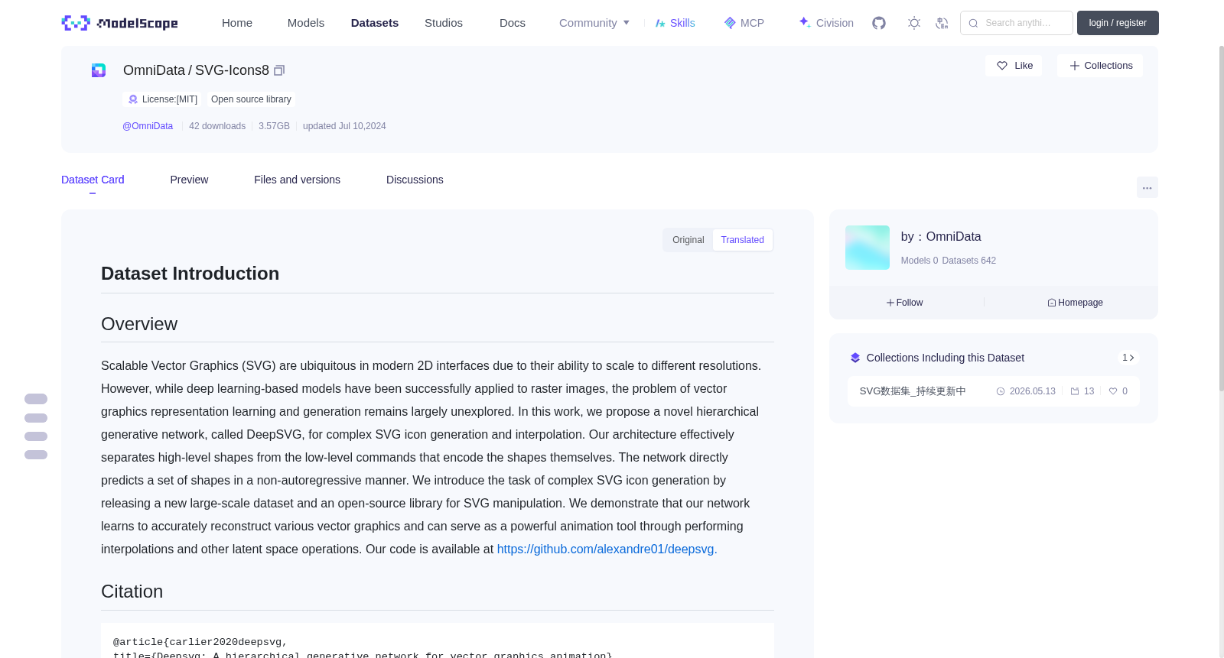Viewport: 1224px width, 658px height.
Task: Click the License:[MIT] tag
Action: click(x=162, y=99)
